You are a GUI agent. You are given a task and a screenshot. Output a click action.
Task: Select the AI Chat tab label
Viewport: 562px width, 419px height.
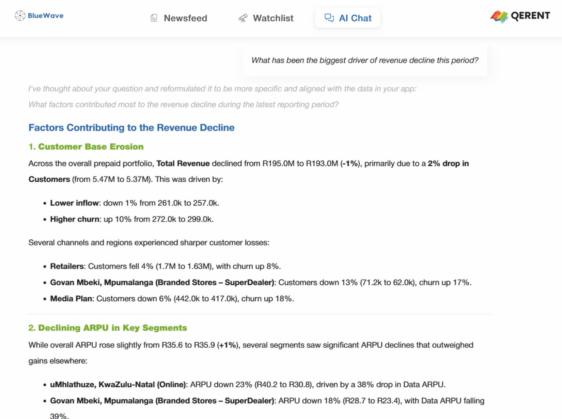point(355,18)
